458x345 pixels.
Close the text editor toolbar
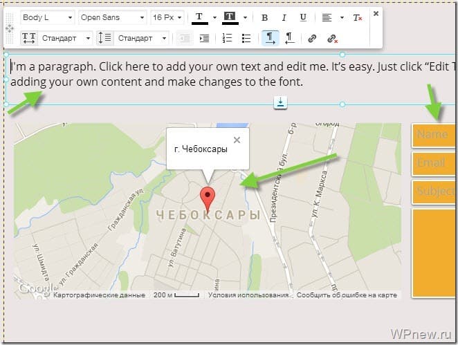376,13
